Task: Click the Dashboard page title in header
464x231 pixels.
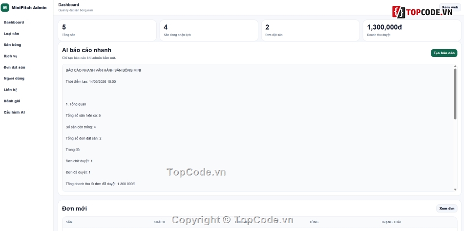Action: [69, 5]
